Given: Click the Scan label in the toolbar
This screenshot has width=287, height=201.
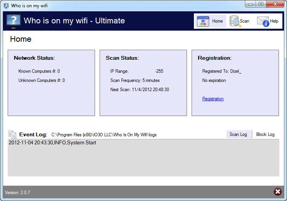Looking at the screenshot, I should click(x=244, y=21).
